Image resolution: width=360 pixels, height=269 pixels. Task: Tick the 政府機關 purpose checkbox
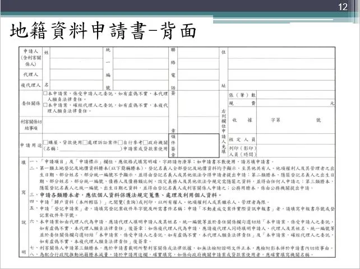(145, 142)
